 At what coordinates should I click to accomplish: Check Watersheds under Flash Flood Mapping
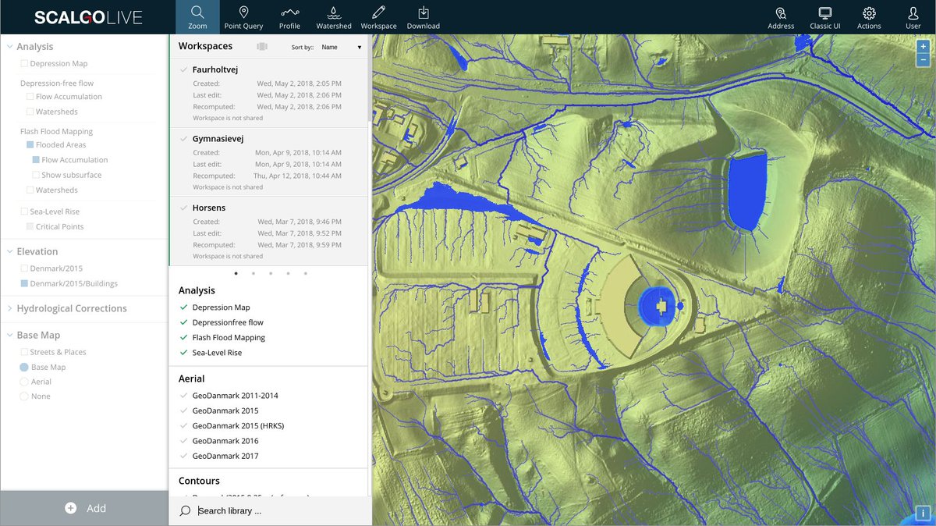coord(30,190)
